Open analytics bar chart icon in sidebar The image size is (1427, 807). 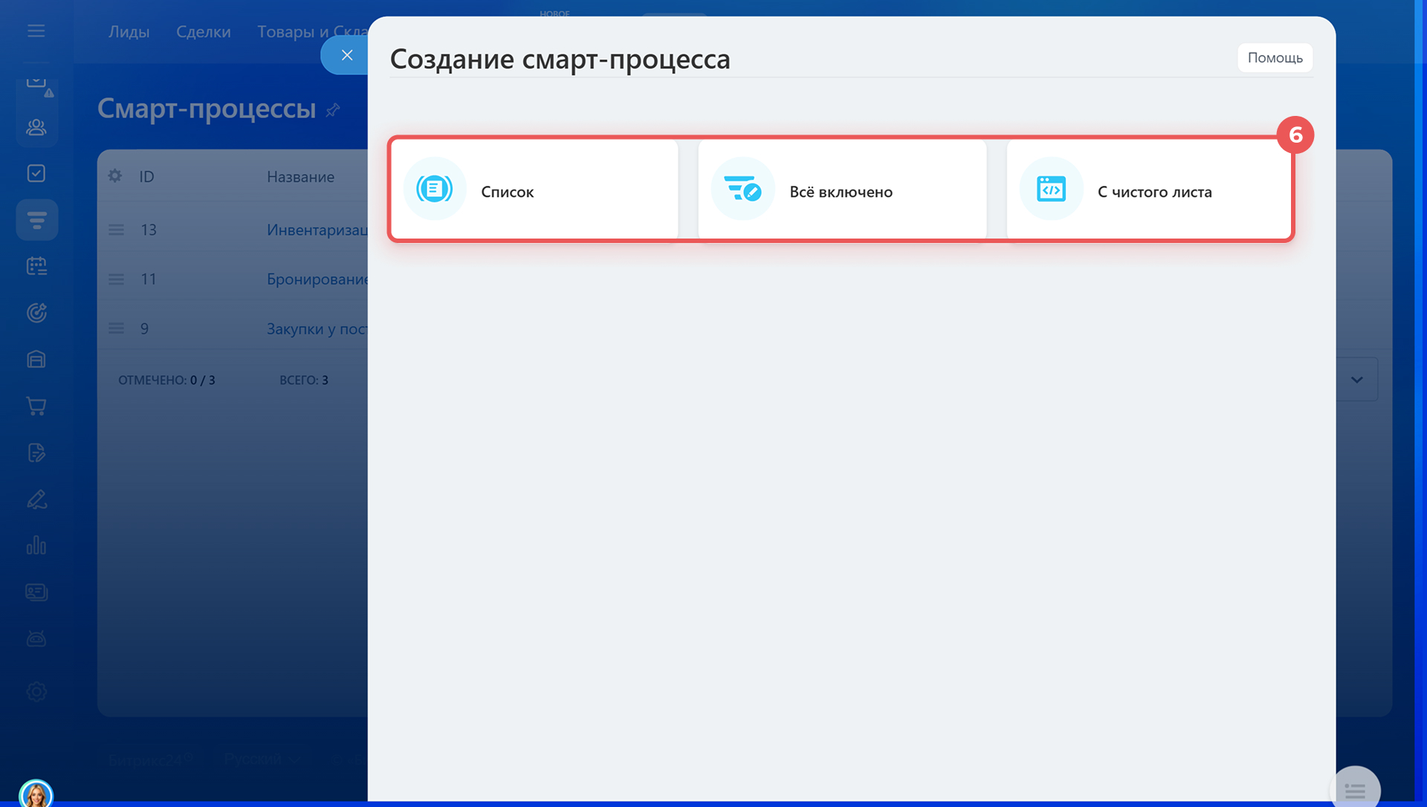(36, 546)
